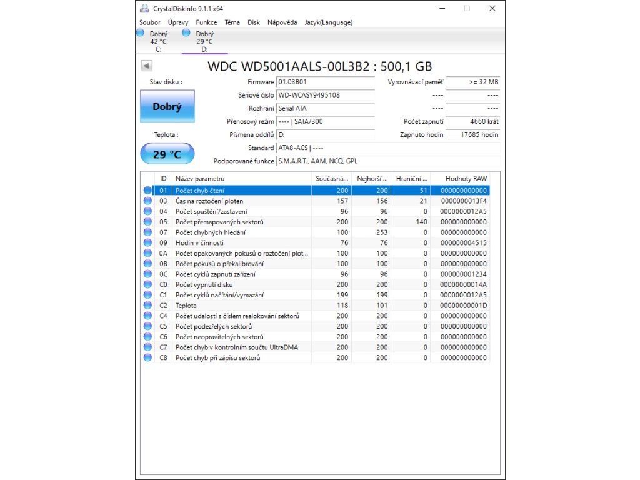Open the Jazyk(Language) menu

click(328, 22)
